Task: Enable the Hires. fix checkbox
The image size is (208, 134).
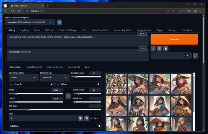Action: [11, 84]
